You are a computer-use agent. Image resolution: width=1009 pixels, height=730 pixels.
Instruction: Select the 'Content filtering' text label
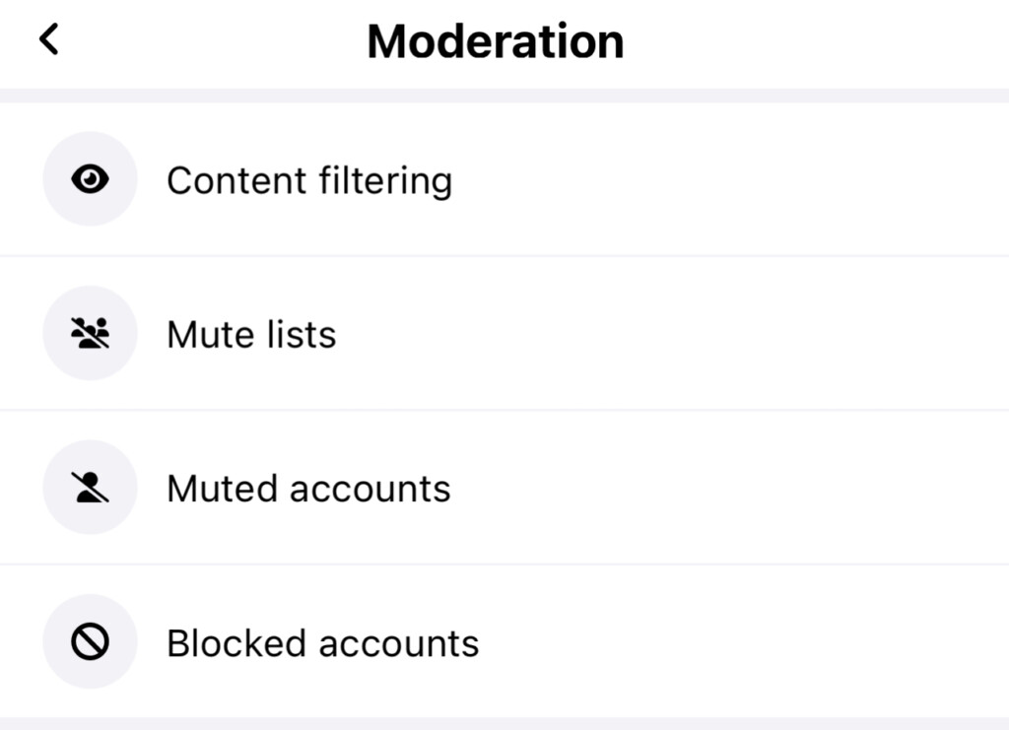pos(309,181)
